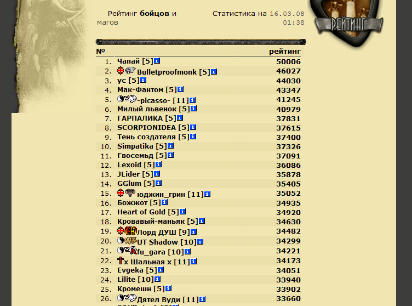Click the рейтинг column header

[x=284, y=52]
